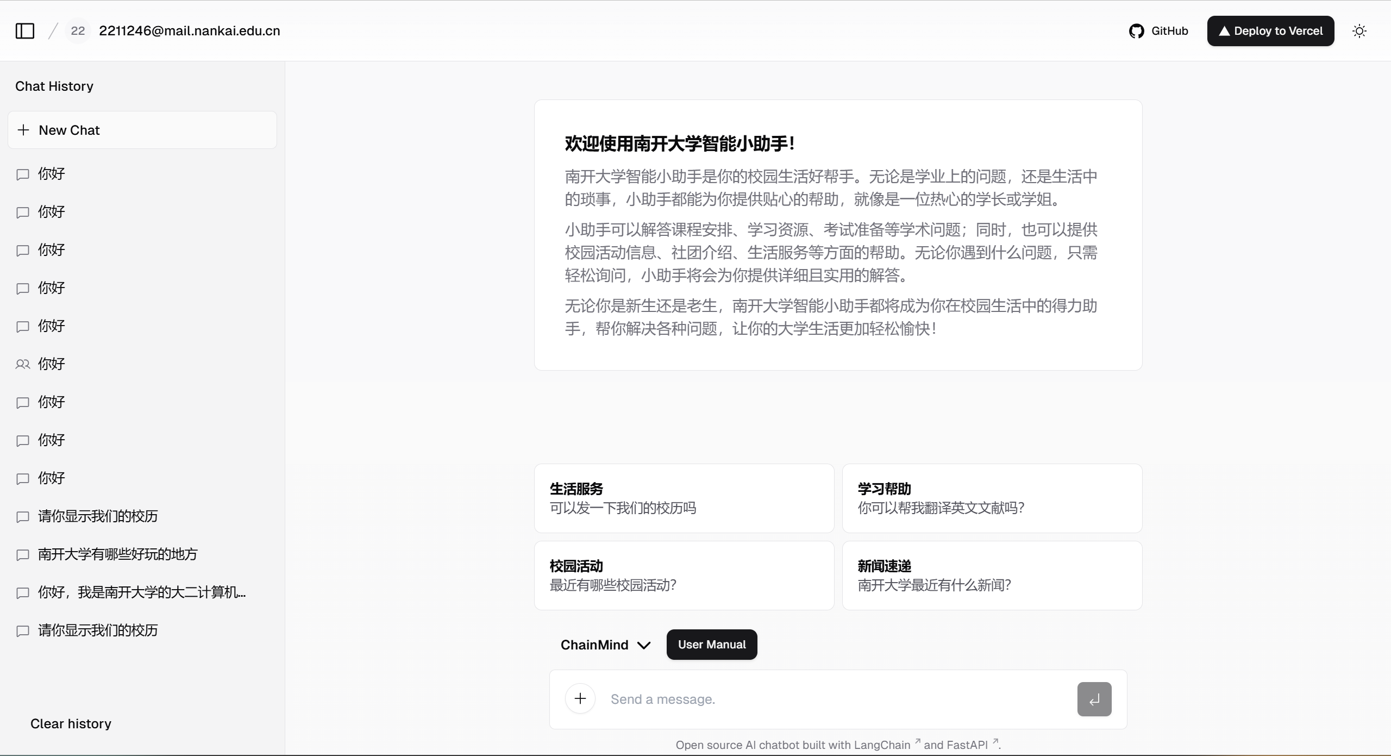Click account email 2211246@mail.nankai.edu.cn
Viewport: 1391px width, 756px height.
click(190, 31)
